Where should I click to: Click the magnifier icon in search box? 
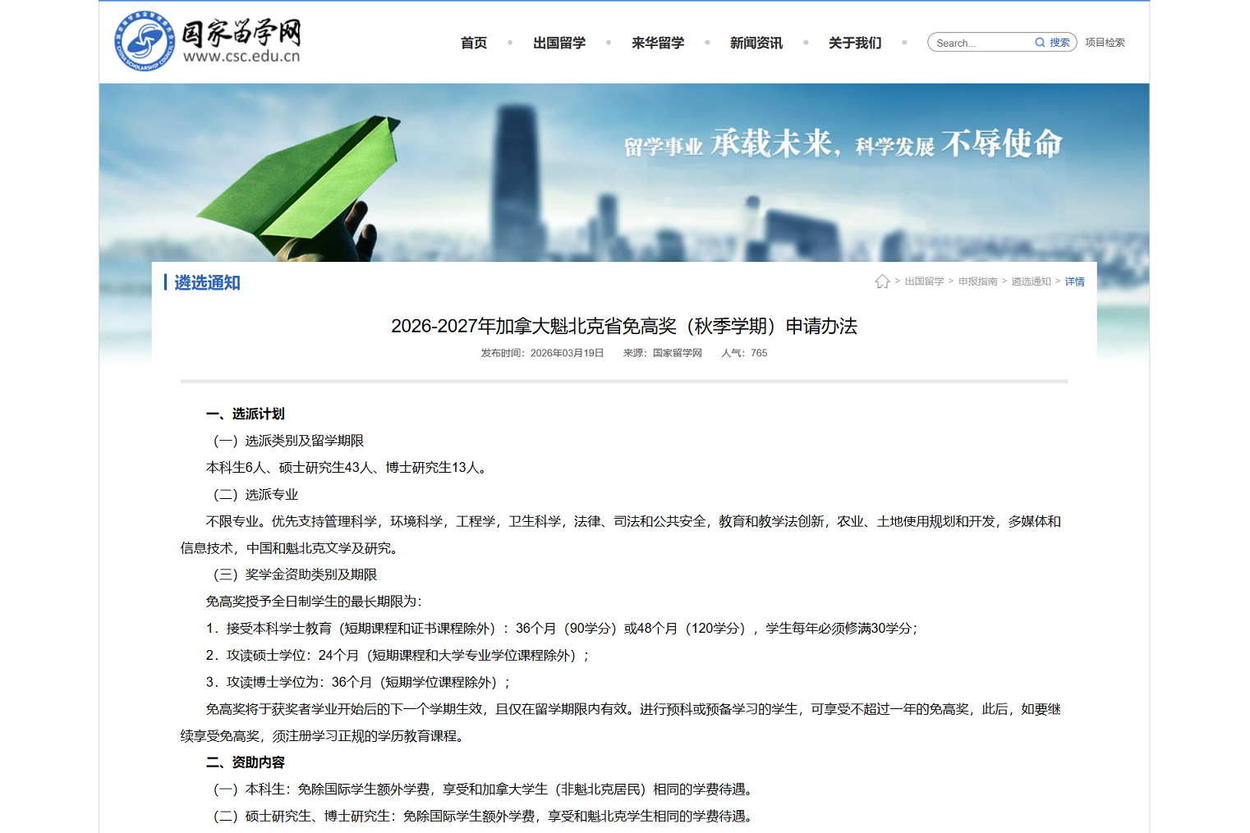click(x=1040, y=43)
